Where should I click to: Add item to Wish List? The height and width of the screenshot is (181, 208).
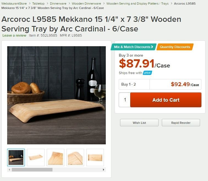[x=139, y=123]
